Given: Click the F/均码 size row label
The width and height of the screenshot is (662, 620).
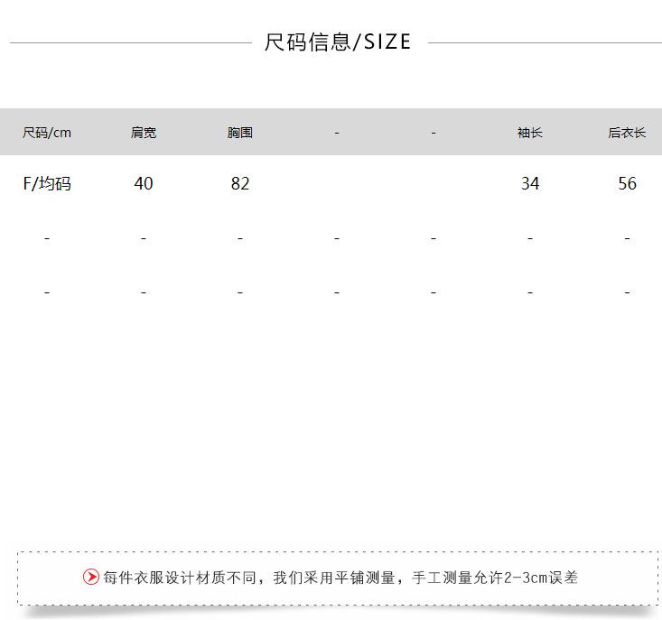Looking at the screenshot, I should click(x=47, y=183).
